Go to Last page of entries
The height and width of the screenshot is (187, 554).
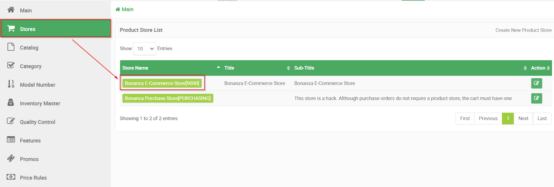[542, 118]
